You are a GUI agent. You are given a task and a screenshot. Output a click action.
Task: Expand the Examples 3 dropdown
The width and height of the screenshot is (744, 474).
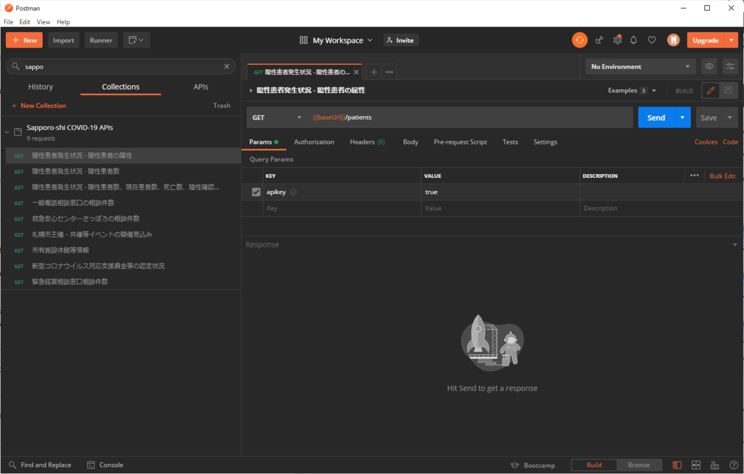point(632,90)
